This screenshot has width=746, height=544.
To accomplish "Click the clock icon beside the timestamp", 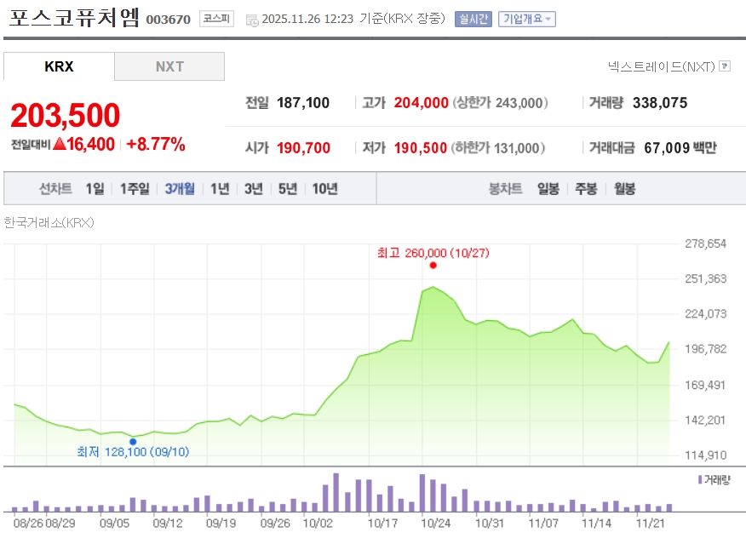I will 251,20.
